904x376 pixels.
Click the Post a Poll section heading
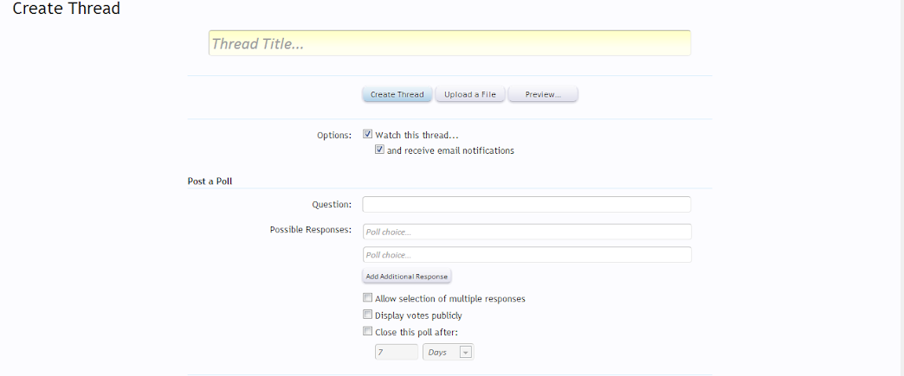[210, 182]
